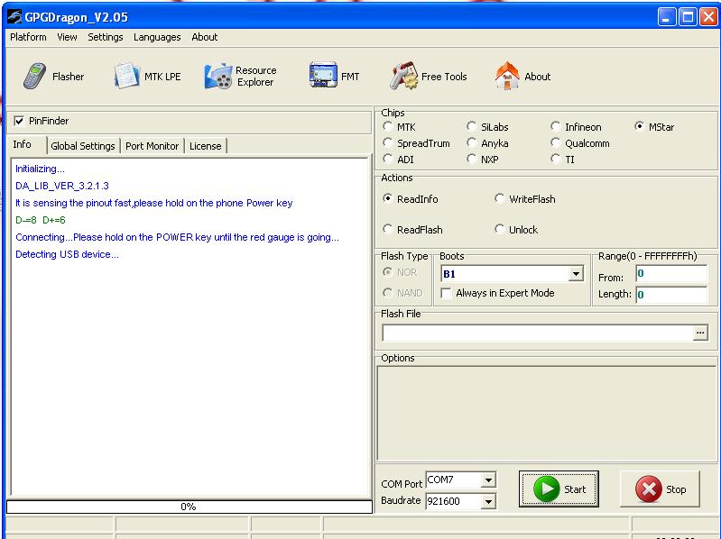
Task: Switch to the License tab
Action: pyautogui.click(x=206, y=146)
